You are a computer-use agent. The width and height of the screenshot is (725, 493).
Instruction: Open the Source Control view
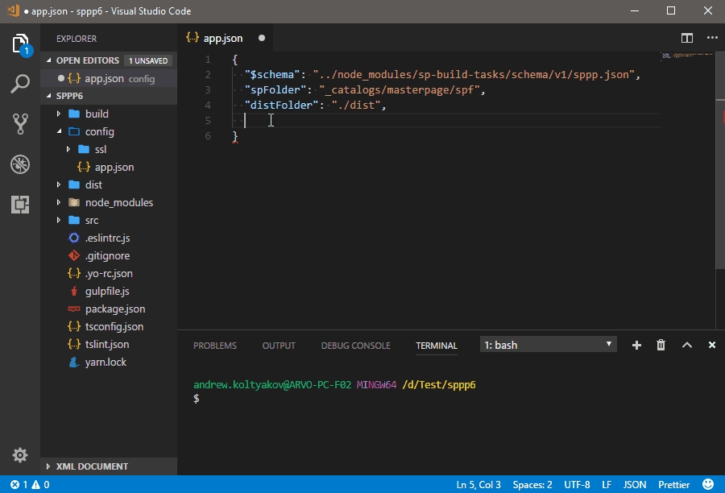pyautogui.click(x=20, y=123)
